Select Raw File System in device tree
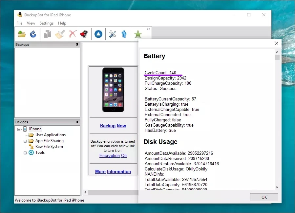This screenshot has height=213, width=295. [49, 147]
